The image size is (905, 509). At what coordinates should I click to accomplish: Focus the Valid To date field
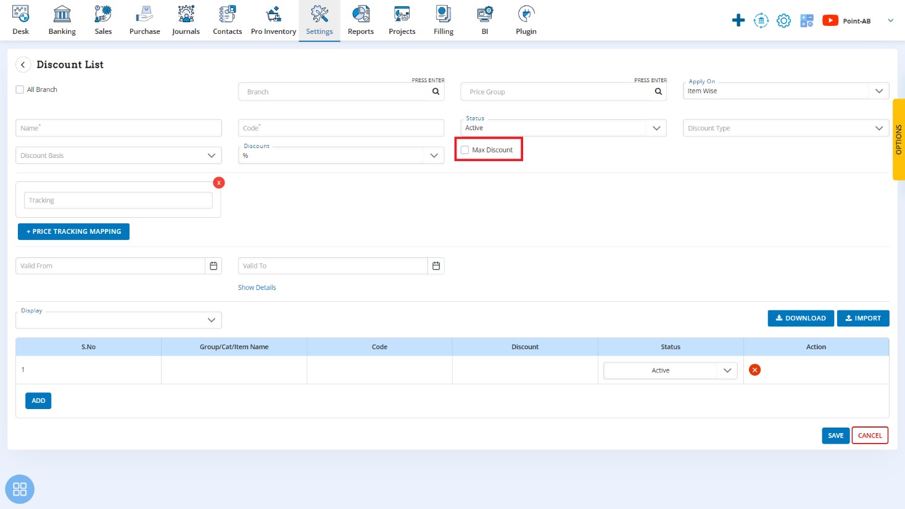[x=333, y=266]
